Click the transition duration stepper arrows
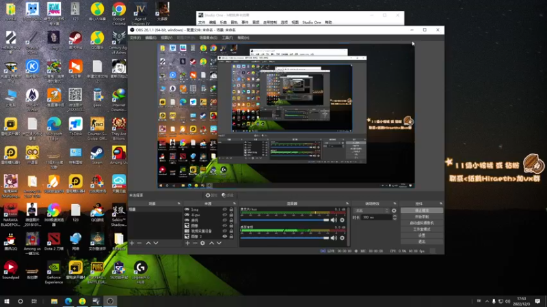The width and height of the screenshot is (547, 307). 395,217
